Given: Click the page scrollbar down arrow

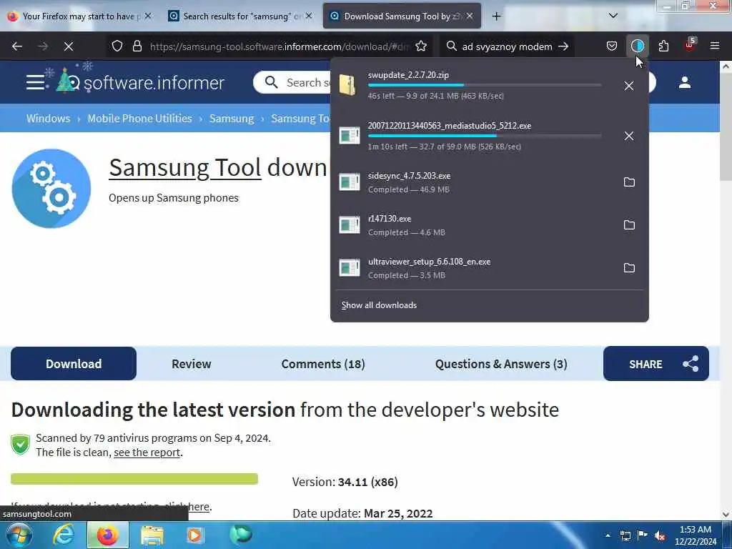Looking at the screenshot, I should (726, 515).
